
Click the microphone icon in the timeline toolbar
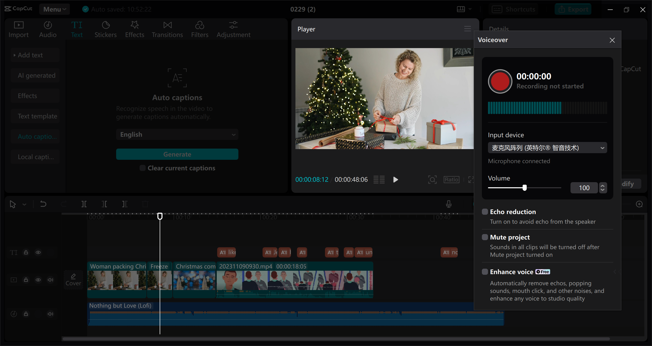[449, 204]
